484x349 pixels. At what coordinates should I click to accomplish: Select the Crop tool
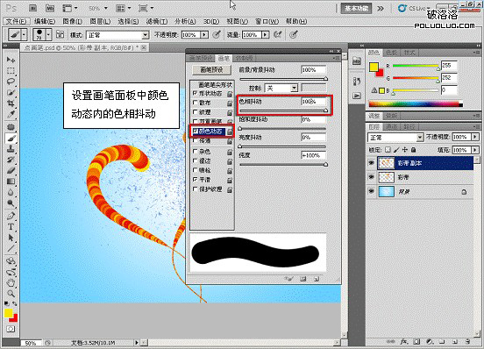point(11,103)
